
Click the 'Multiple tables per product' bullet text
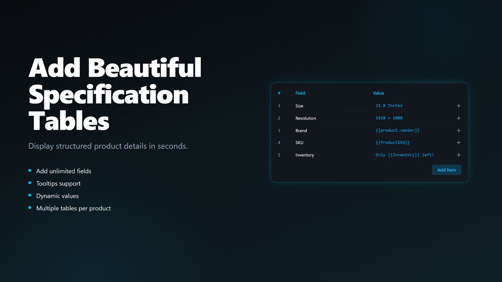[73, 208]
